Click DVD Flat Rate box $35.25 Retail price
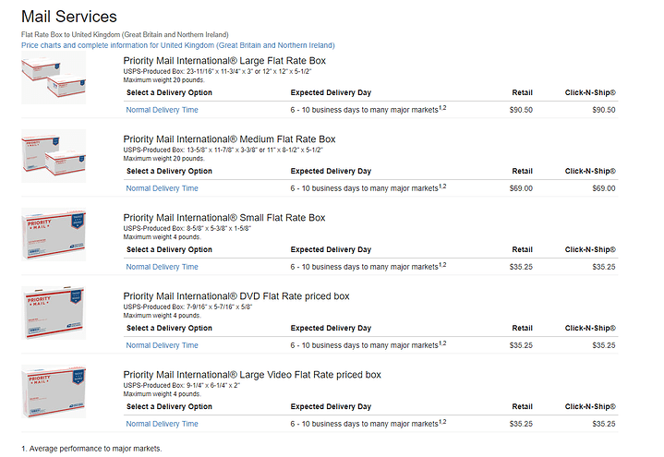 point(521,345)
